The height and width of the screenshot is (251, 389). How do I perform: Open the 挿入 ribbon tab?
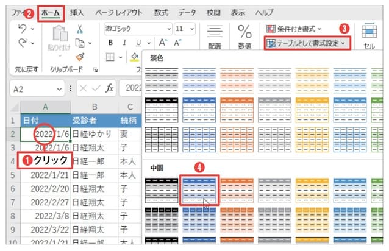(77, 12)
